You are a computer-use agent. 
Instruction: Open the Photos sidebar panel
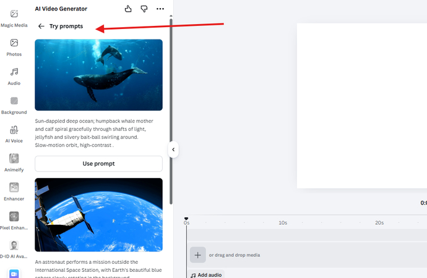[x=14, y=48]
